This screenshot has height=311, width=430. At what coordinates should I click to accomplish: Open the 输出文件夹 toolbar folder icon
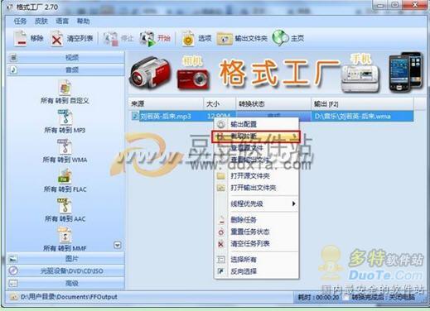coord(225,39)
